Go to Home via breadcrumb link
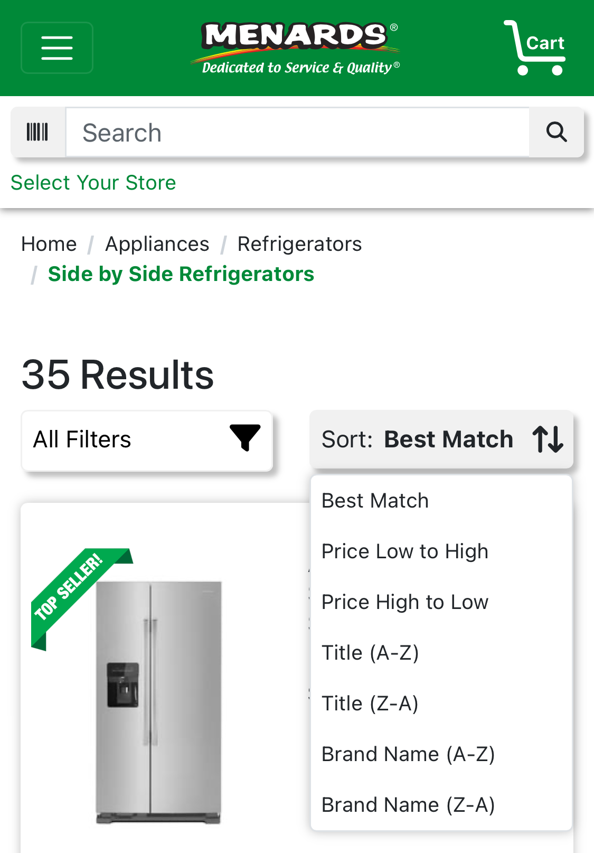The image size is (594, 853). pyautogui.click(x=49, y=243)
